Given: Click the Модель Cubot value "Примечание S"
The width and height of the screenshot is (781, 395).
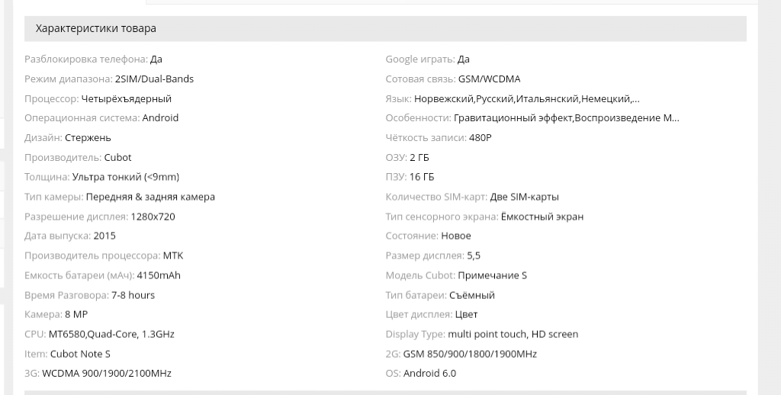Looking at the screenshot, I should 492,275.
